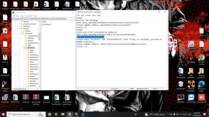Select the System key in registry tree
Screen dimensions: 209x117
coord(32,76)
